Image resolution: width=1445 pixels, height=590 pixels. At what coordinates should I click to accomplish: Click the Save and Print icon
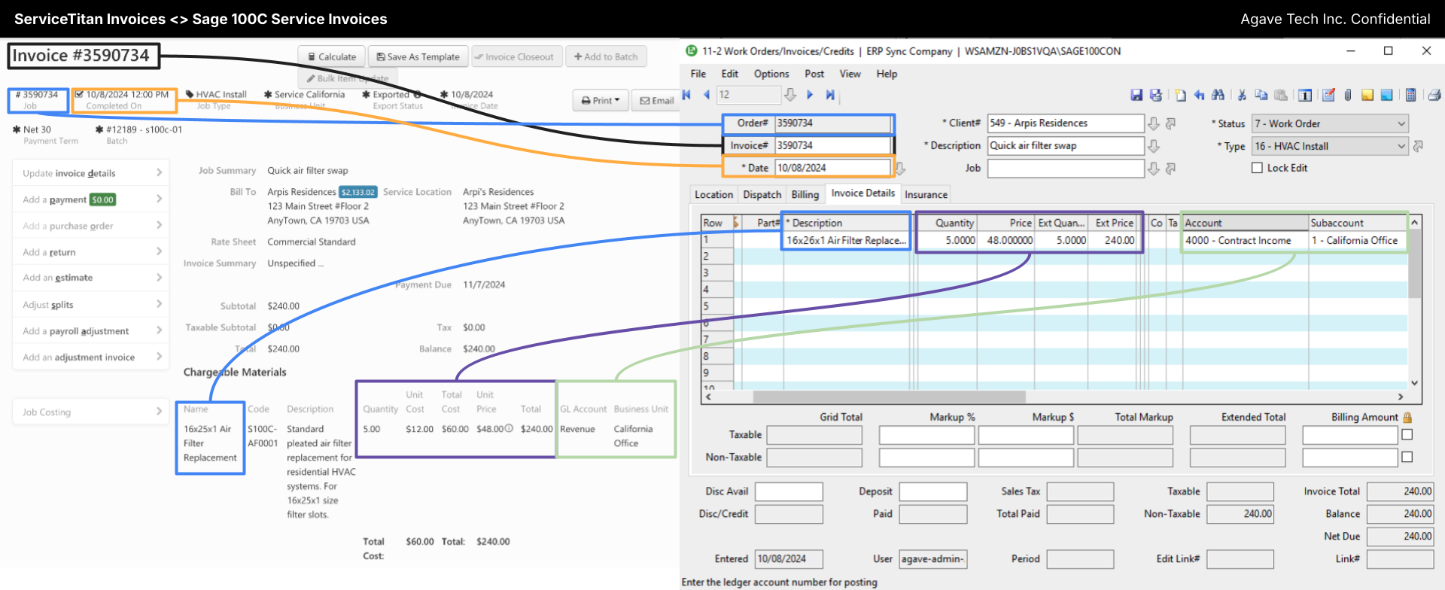click(1156, 95)
